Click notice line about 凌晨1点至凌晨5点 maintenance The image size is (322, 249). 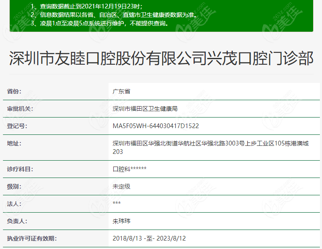tap(100, 23)
